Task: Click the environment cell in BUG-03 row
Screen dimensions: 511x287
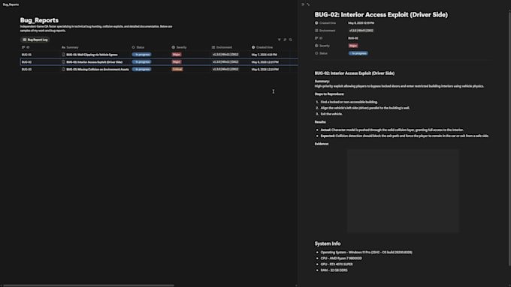Action: point(225,69)
